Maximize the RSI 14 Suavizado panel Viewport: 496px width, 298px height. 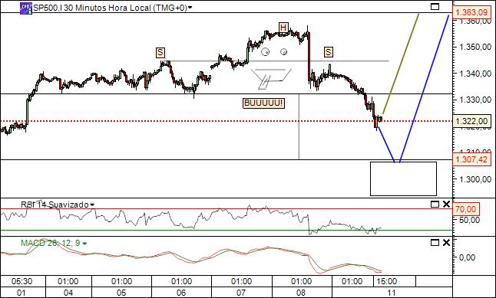[x=435, y=205]
